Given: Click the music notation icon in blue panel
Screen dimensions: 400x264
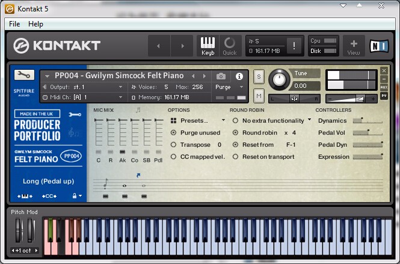Looking at the screenshot, I should (75, 133).
